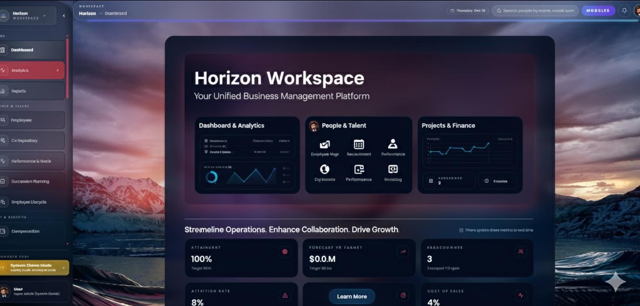Open Employees in the sidebar

[32, 120]
